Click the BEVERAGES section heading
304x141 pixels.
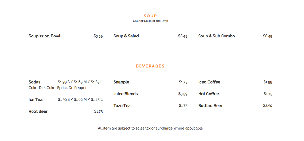[x=150, y=66]
